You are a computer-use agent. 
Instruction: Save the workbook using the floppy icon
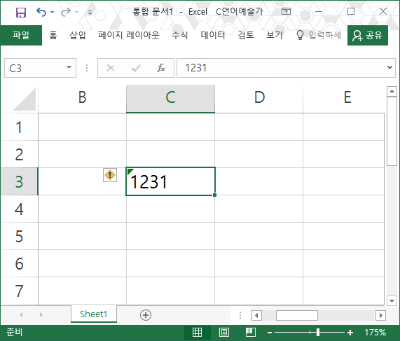click(20, 12)
